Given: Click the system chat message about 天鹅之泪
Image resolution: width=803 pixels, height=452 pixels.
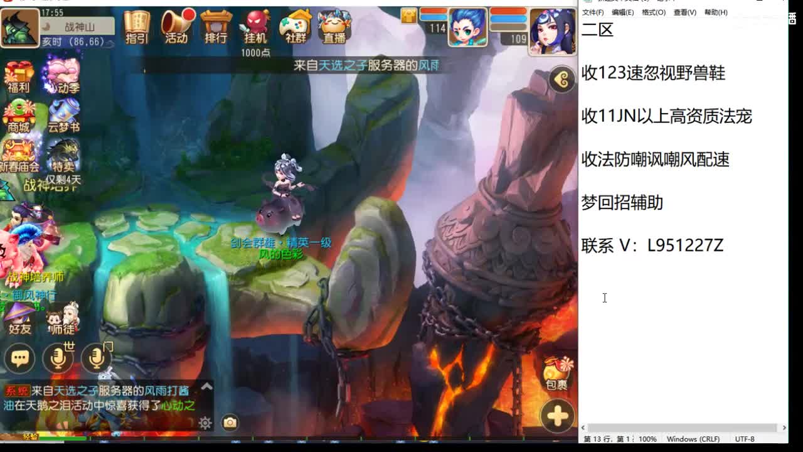Looking at the screenshot, I should [x=100, y=398].
